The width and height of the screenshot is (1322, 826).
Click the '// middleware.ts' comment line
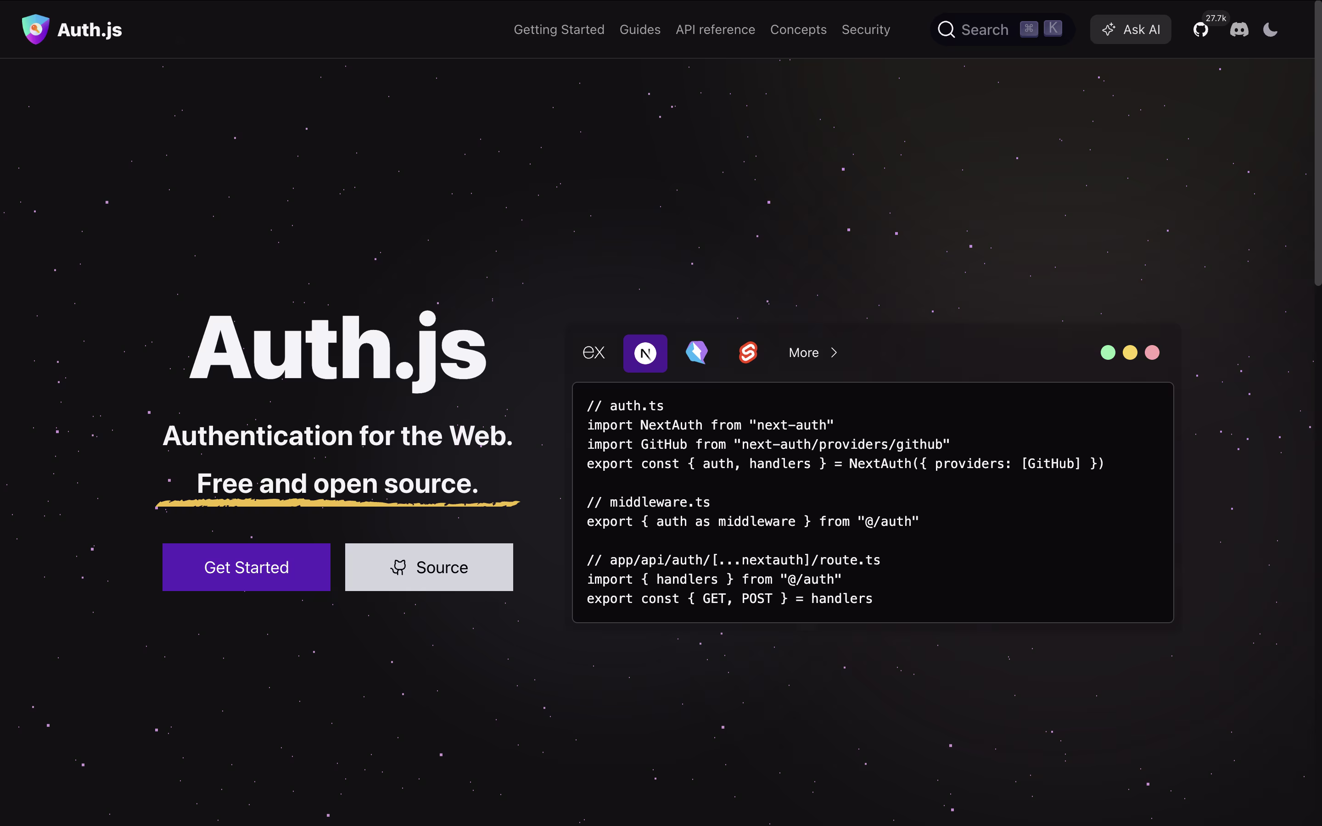(x=649, y=502)
